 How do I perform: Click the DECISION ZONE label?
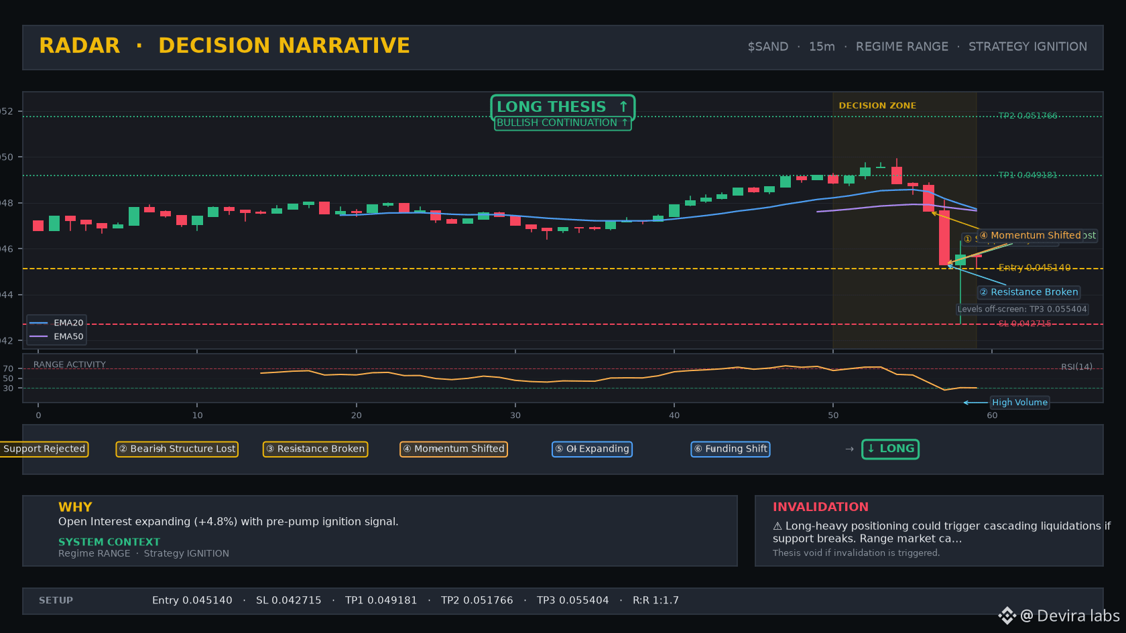point(877,106)
